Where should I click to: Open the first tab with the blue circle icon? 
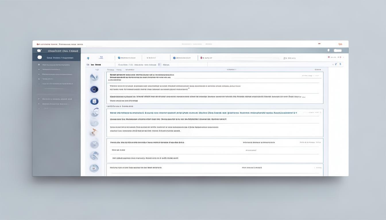[127, 58]
